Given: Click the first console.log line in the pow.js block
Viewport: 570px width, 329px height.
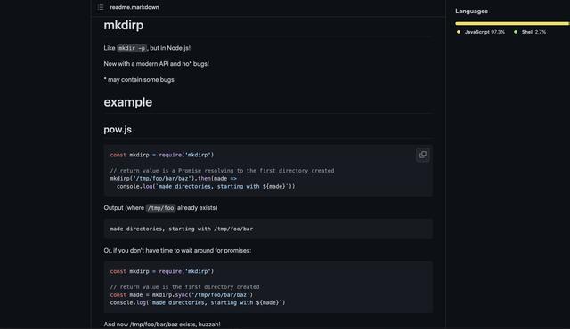Looking at the screenshot, I should click(206, 187).
